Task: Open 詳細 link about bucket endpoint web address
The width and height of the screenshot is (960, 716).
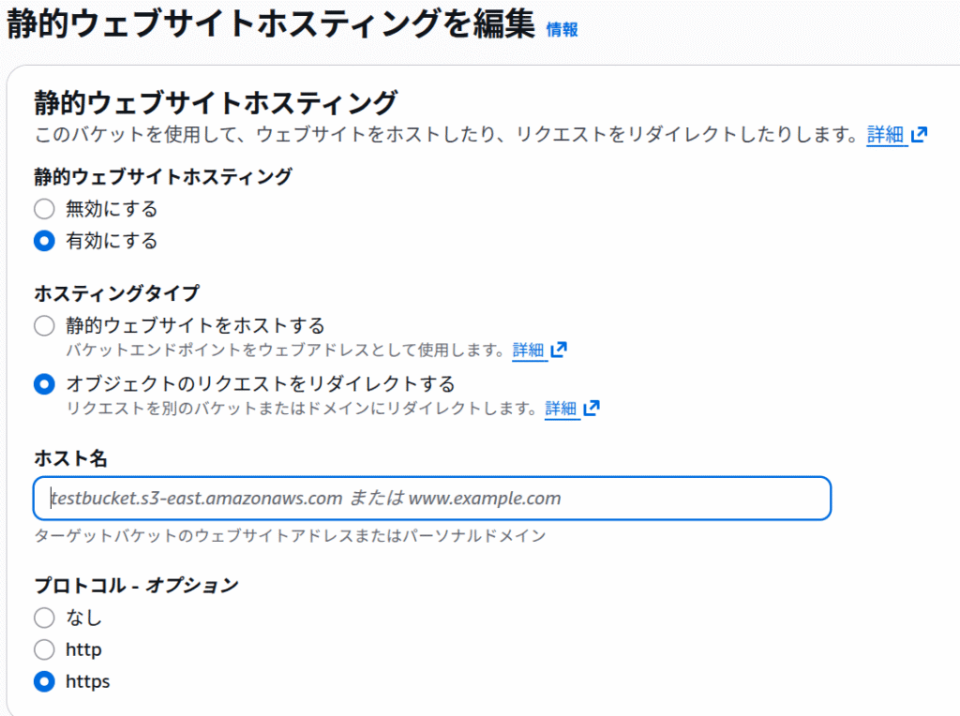Action: tap(528, 351)
